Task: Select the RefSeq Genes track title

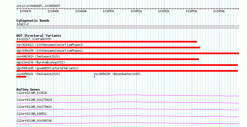Action: [28, 89]
